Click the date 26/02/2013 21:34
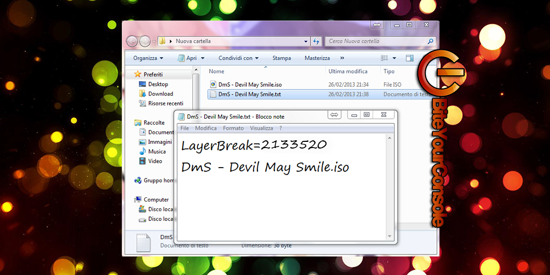The height and width of the screenshot is (275, 550). coord(349,84)
